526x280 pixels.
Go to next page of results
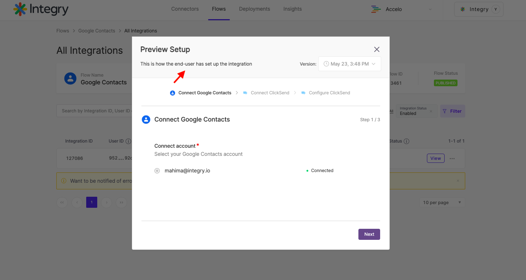point(106,202)
